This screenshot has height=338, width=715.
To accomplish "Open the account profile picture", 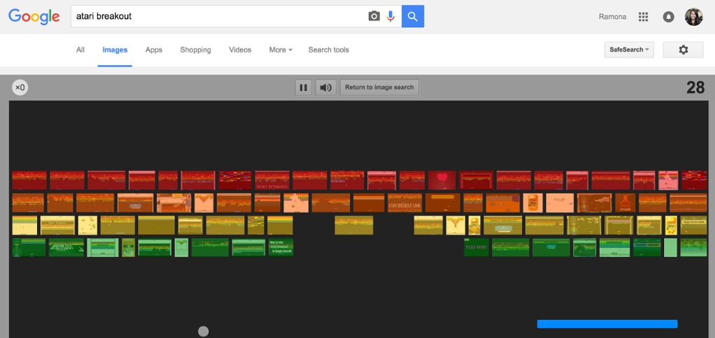I will [x=693, y=17].
